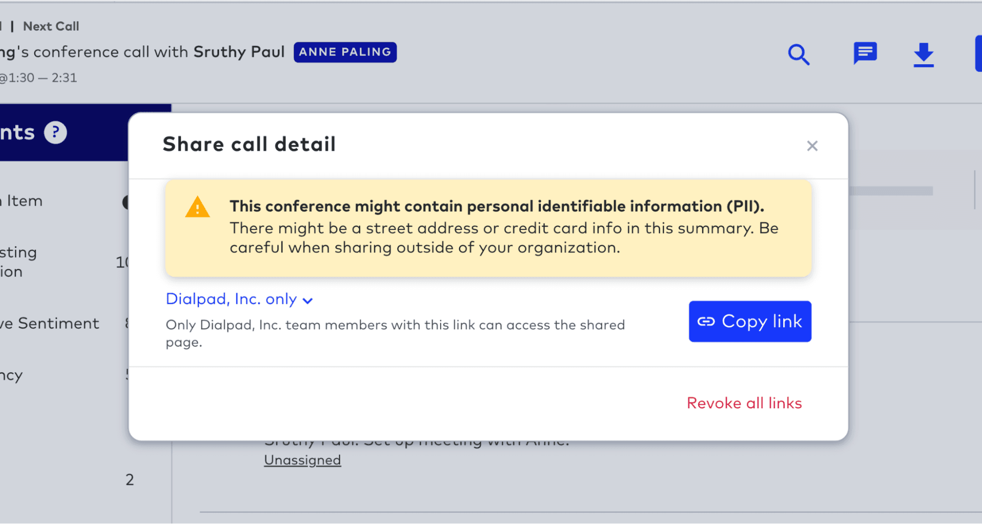This screenshot has width=982, height=524.
Task: Go to Next Call
Action: [51, 26]
